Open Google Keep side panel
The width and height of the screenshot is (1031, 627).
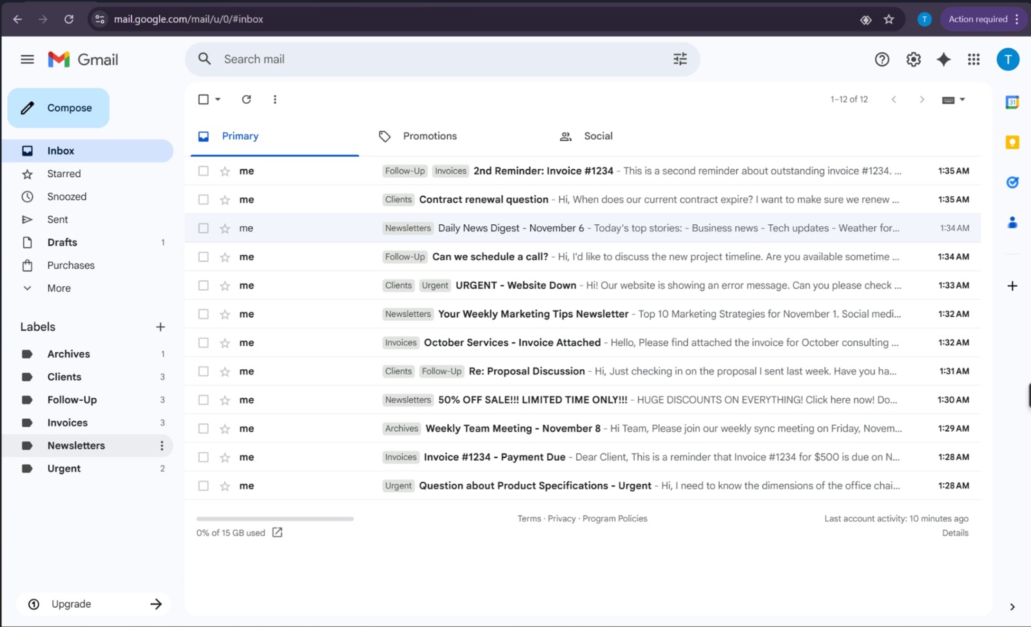1012,142
